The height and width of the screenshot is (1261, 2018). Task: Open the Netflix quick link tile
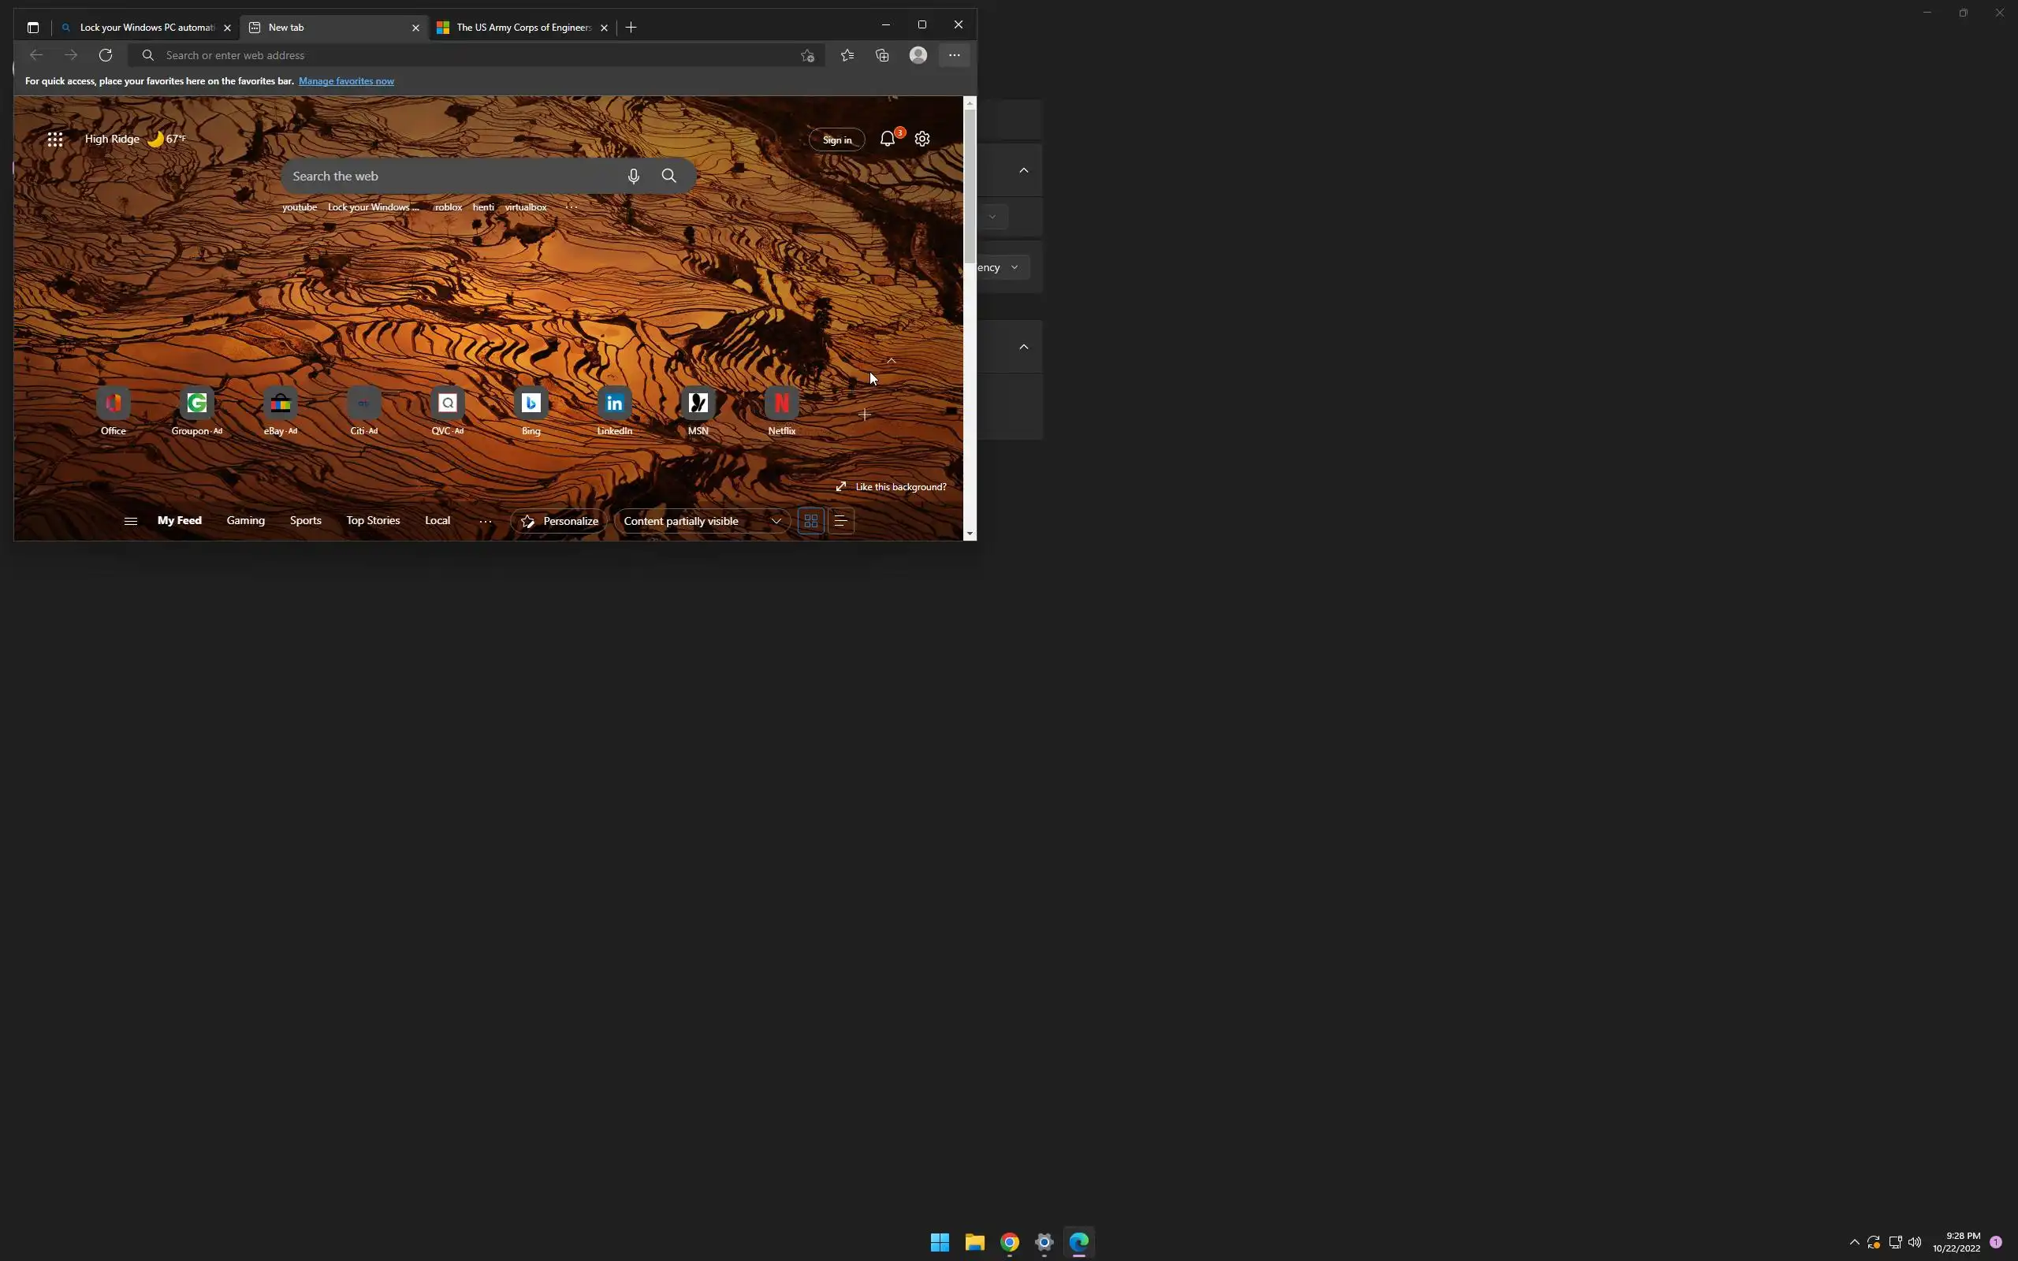781,404
